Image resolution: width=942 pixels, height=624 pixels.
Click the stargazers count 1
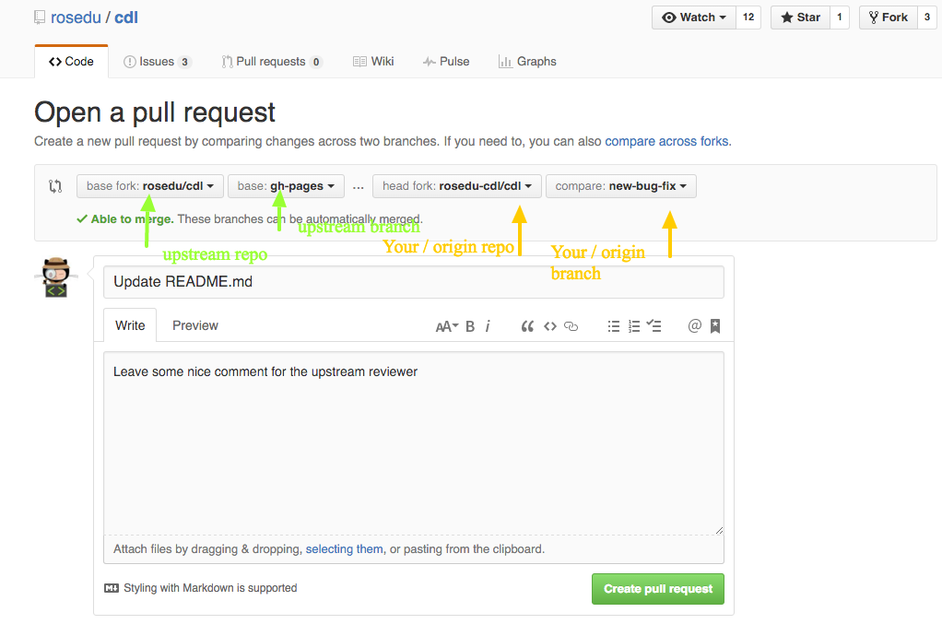click(x=840, y=18)
